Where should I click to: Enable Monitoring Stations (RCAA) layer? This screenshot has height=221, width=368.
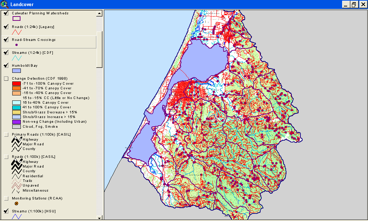(x=6, y=198)
